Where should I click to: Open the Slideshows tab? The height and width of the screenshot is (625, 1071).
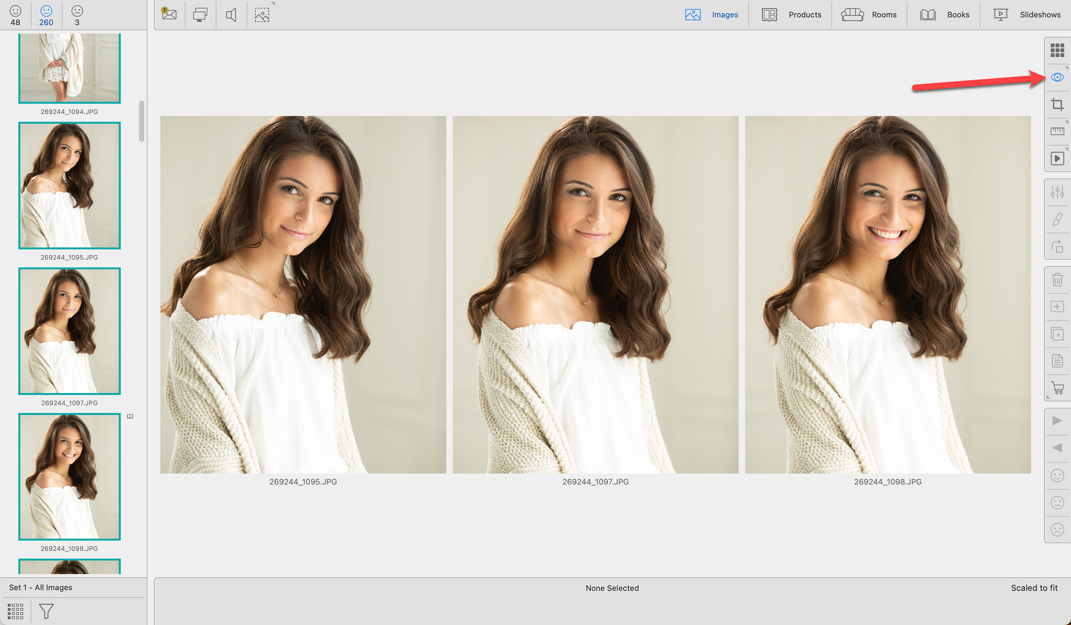(x=1027, y=15)
